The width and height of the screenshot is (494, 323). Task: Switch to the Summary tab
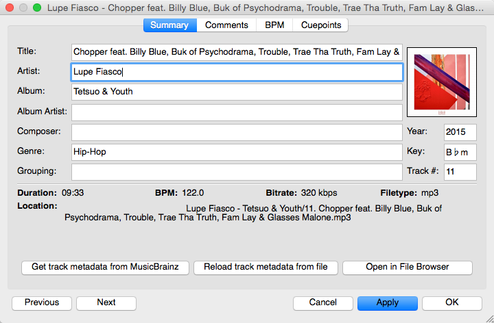[169, 25]
